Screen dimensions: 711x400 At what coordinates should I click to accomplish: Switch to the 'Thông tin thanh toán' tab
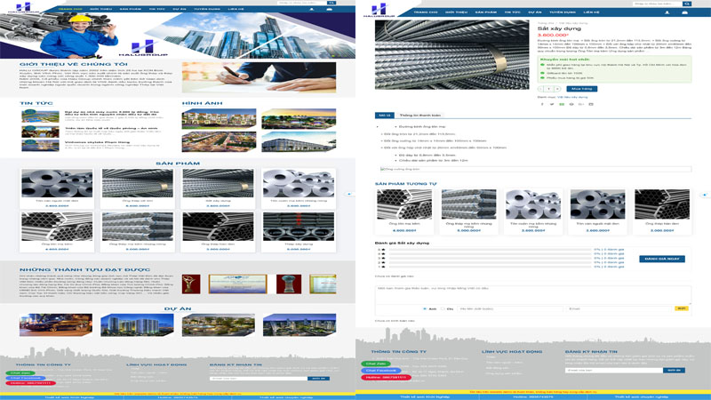point(419,116)
